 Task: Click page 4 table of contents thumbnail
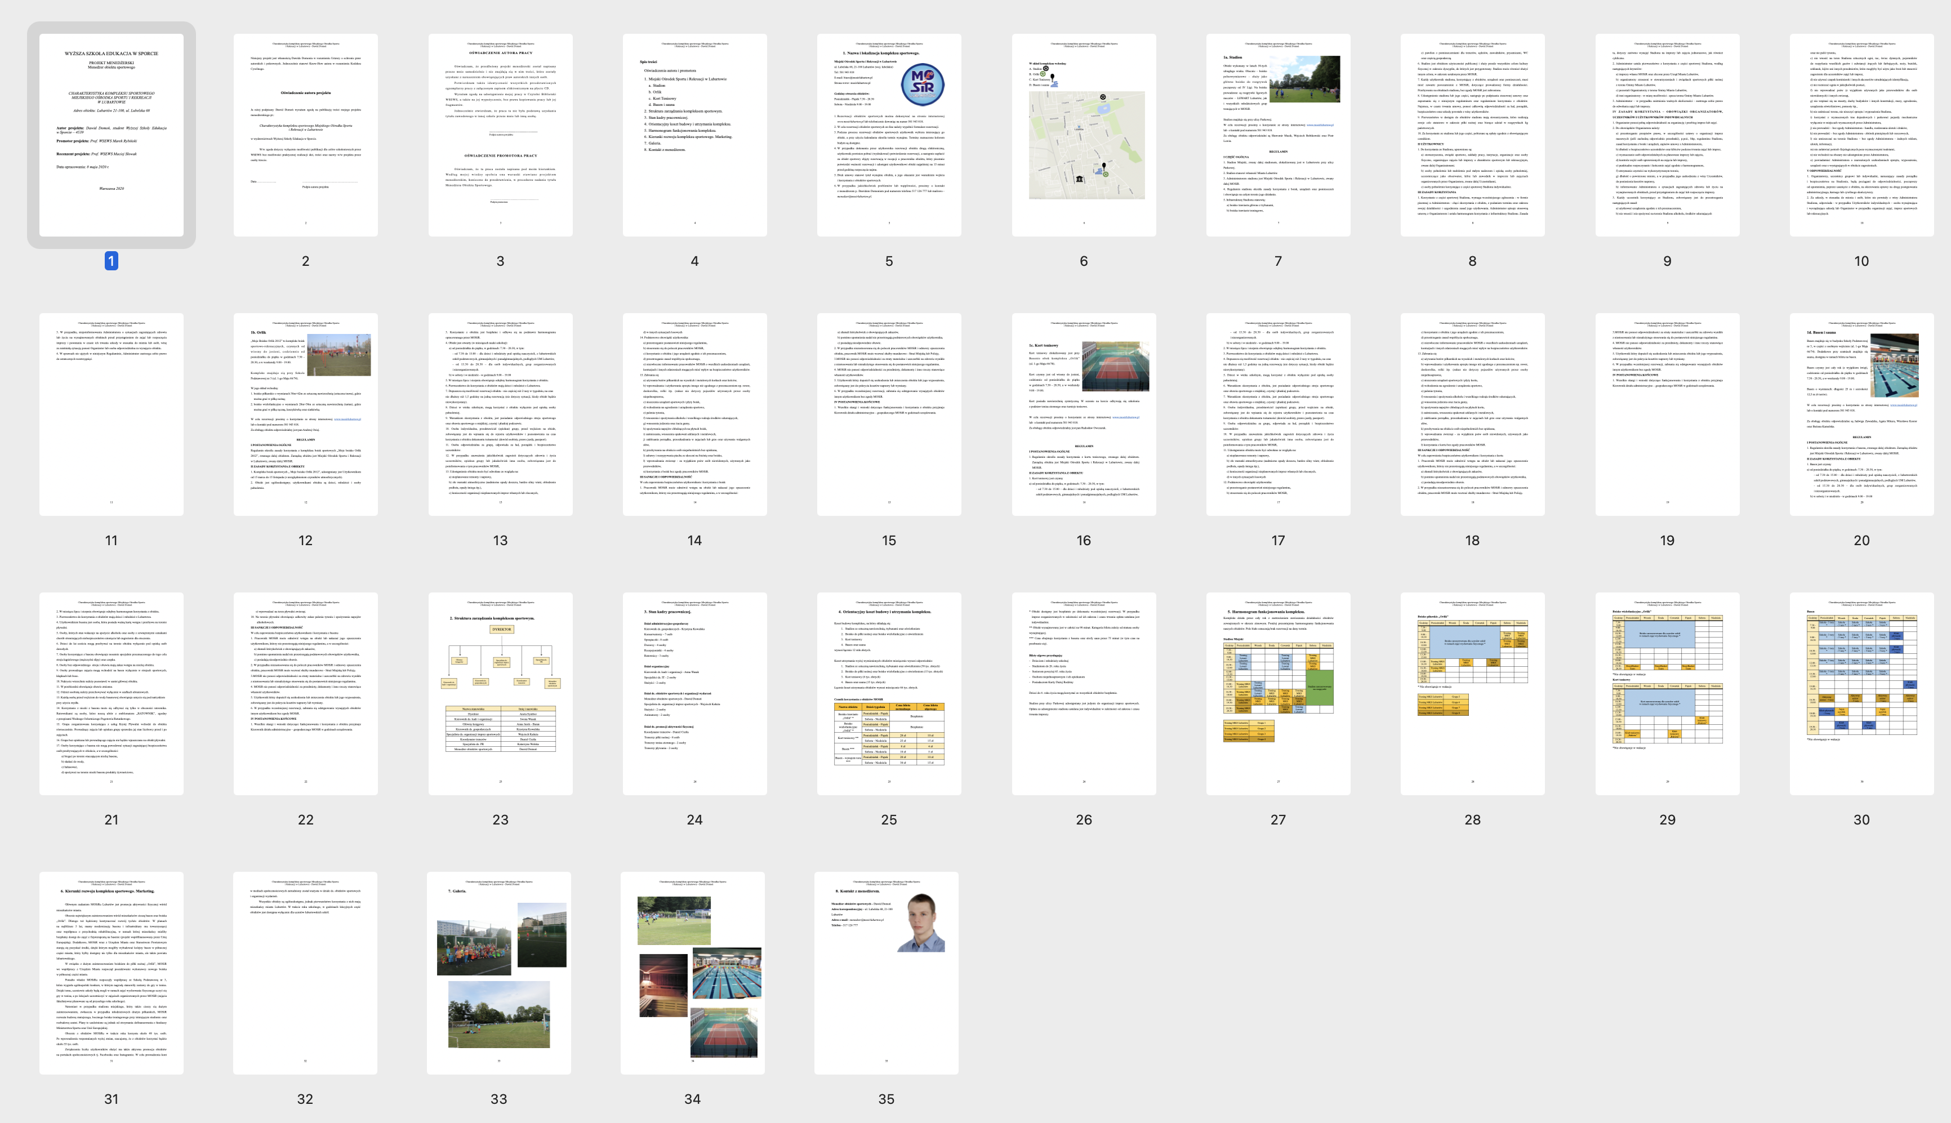coord(694,135)
